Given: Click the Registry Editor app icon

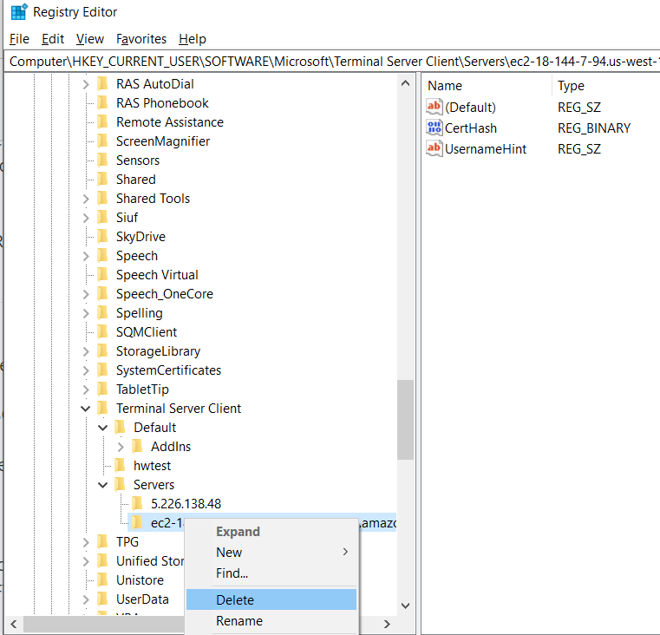Looking at the screenshot, I should pyautogui.click(x=19, y=12).
